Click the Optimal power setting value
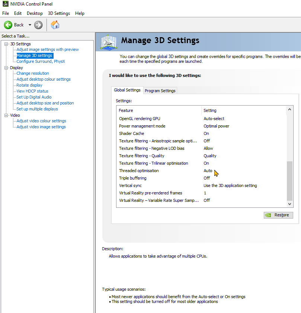 (216, 126)
